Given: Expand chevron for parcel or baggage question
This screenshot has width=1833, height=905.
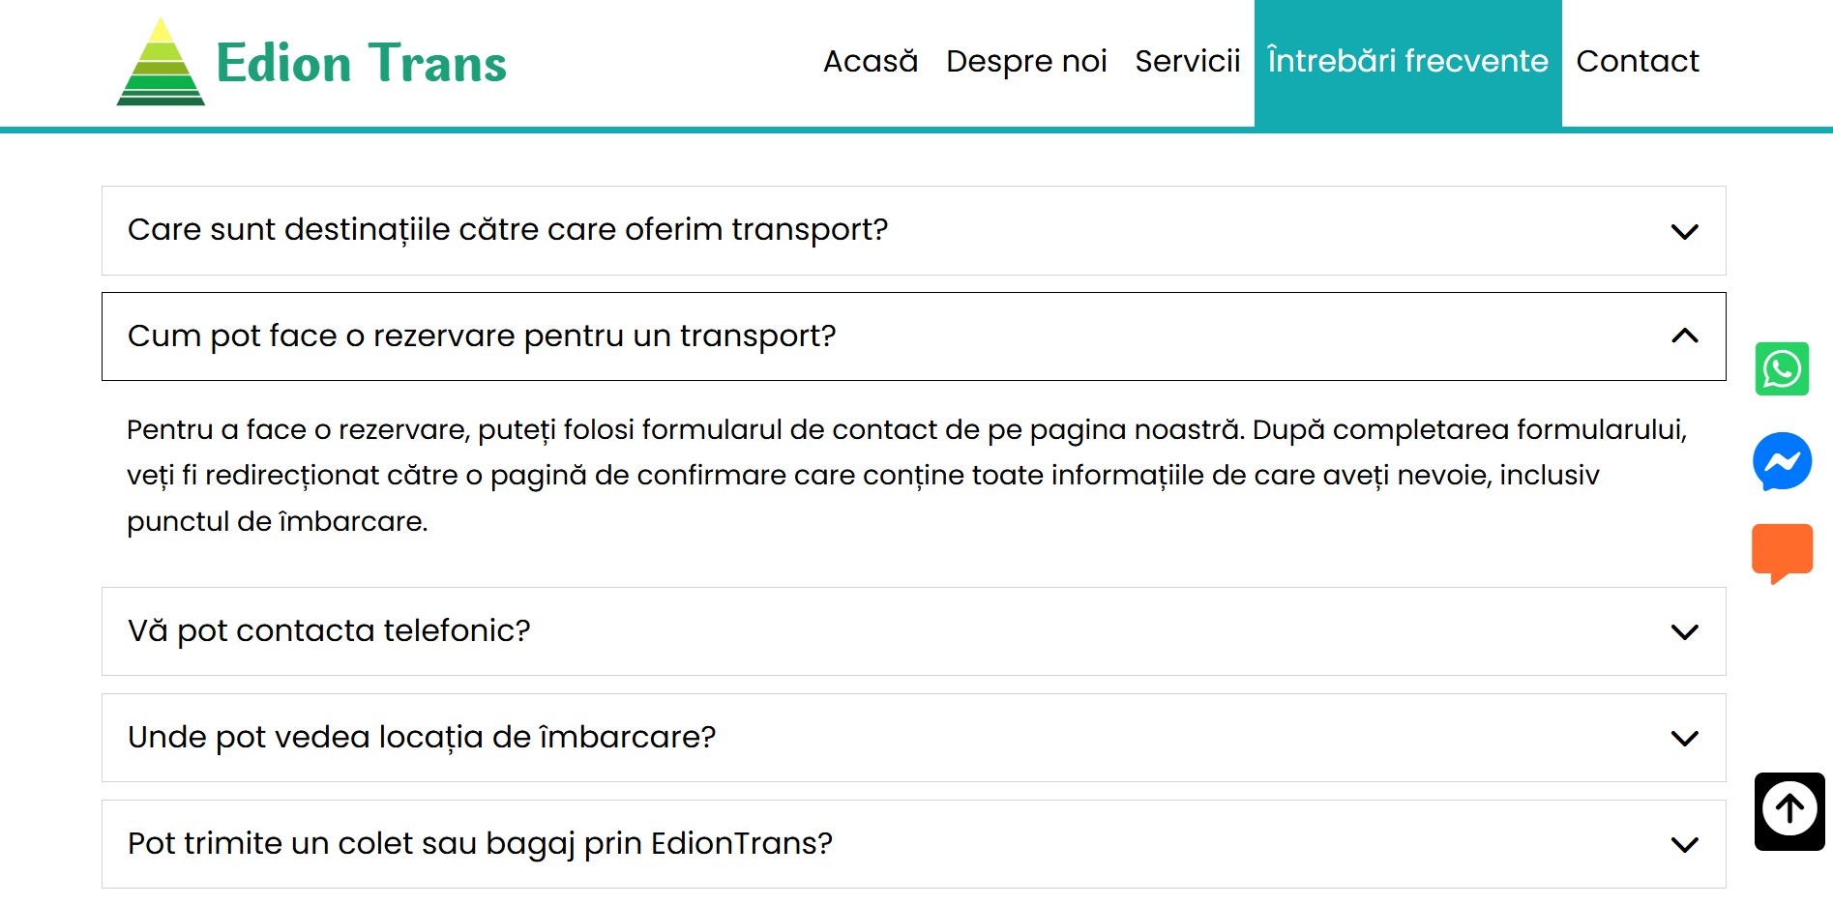Looking at the screenshot, I should pyautogui.click(x=1684, y=845).
